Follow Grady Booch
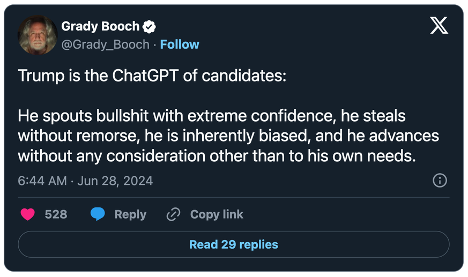Viewport: 468px width, 277px height. 180,44
